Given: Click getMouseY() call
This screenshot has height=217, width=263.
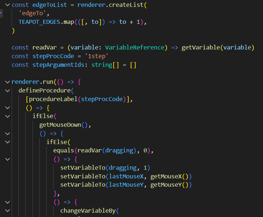Looking at the screenshot, I should pos(169,185).
